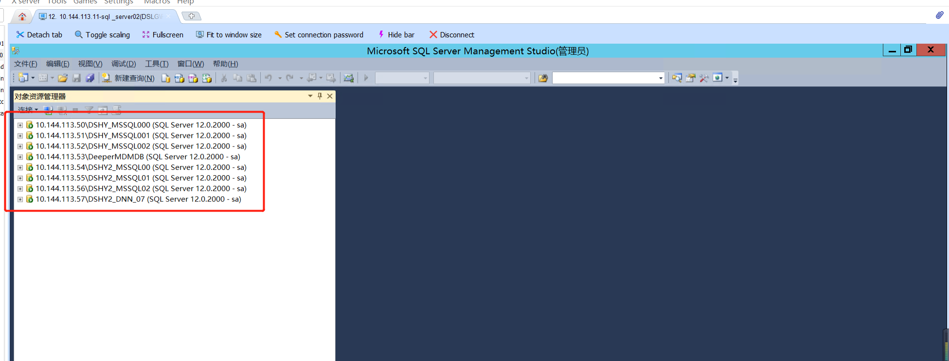
Task: Click the 新建查询(N) new query button
Action: 128,78
